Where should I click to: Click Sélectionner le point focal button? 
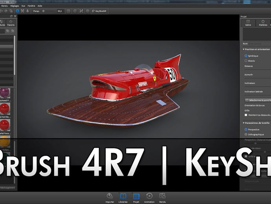(x=258, y=100)
